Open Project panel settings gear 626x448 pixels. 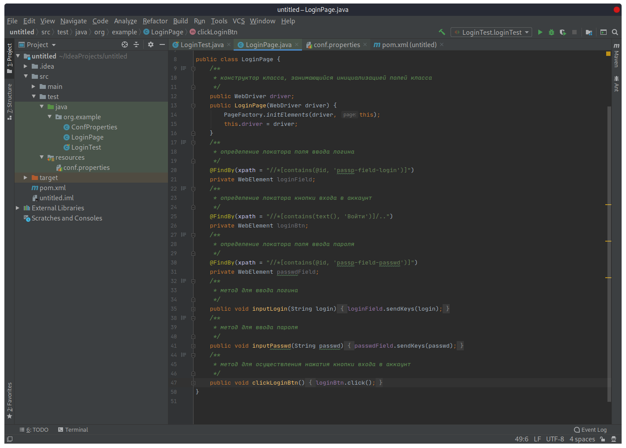[x=151, y=44]
